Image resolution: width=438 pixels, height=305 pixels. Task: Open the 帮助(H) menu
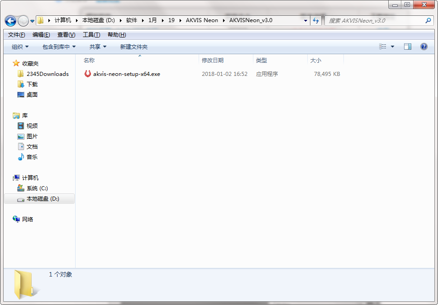coord(117,35)
